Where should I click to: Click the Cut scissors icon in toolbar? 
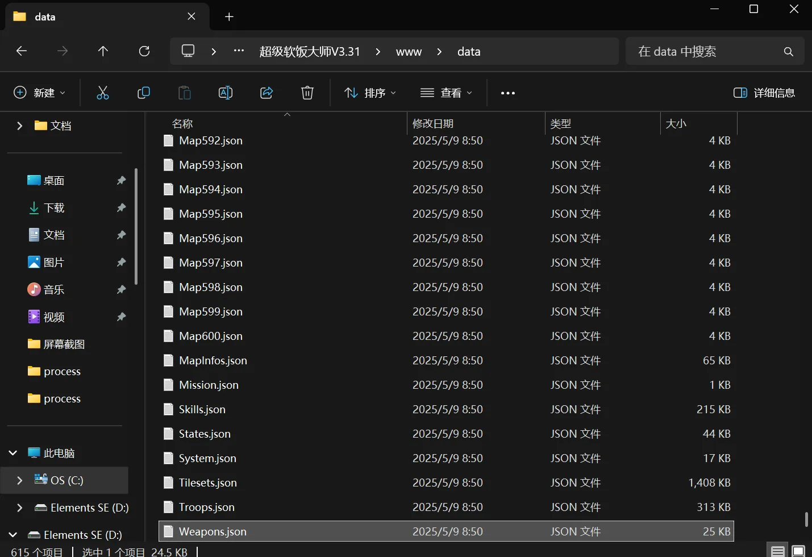pos(103,93)
